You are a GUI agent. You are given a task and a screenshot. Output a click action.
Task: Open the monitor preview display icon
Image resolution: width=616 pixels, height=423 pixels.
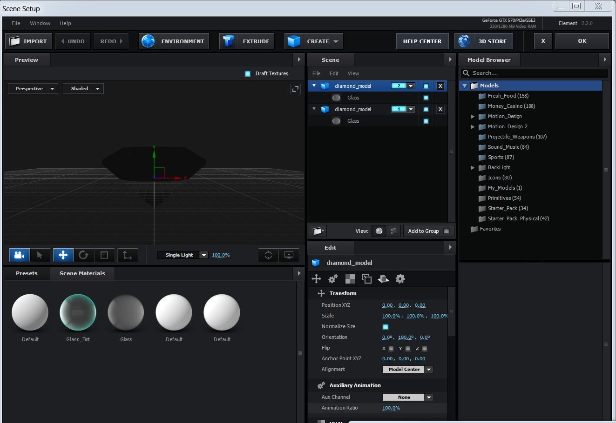pos(289,255)
